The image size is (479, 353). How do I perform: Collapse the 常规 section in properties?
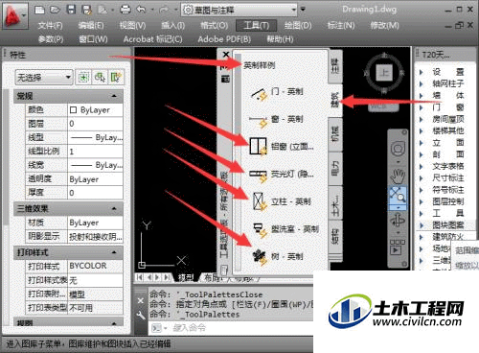(114, 96)
